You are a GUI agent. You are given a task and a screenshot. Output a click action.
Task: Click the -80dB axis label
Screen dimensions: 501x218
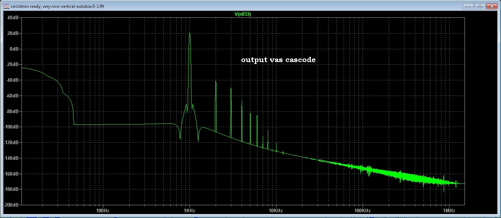pos(13,112)
